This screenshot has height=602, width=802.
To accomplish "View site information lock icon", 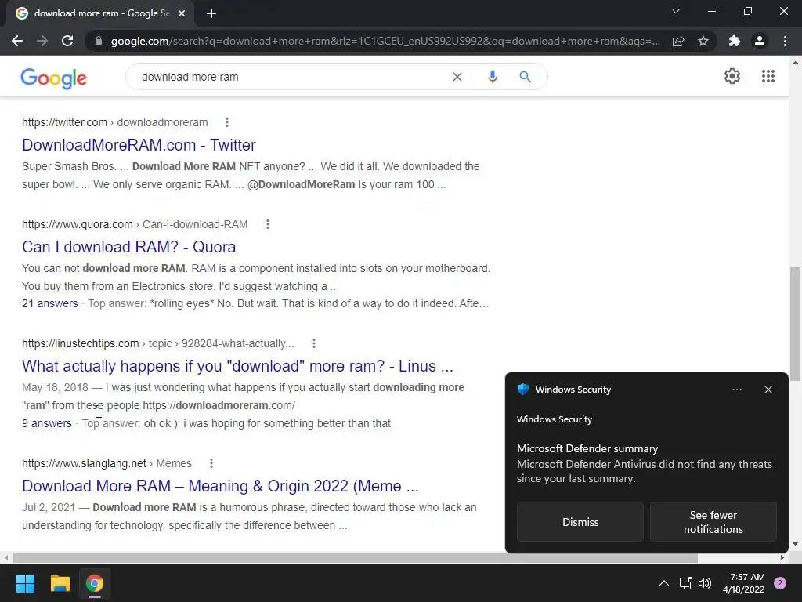I will 99,41.
